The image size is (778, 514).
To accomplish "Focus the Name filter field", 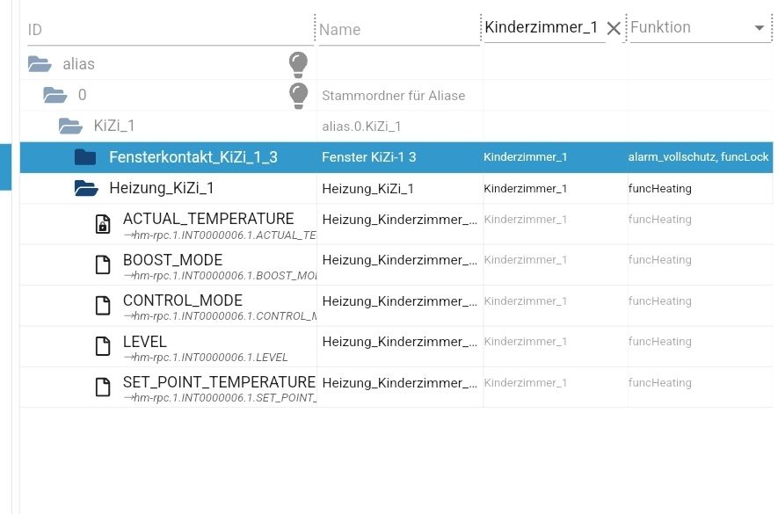I will click(x=399, y=30).
